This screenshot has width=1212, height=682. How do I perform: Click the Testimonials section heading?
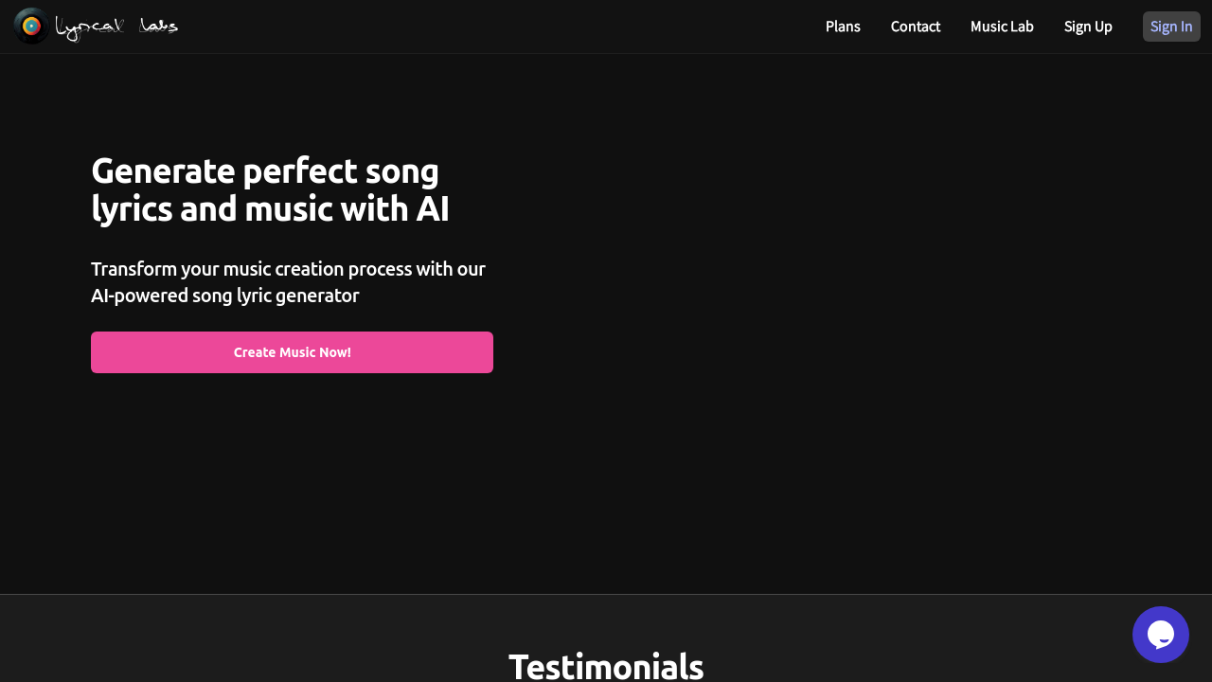(x=606, y=666)
